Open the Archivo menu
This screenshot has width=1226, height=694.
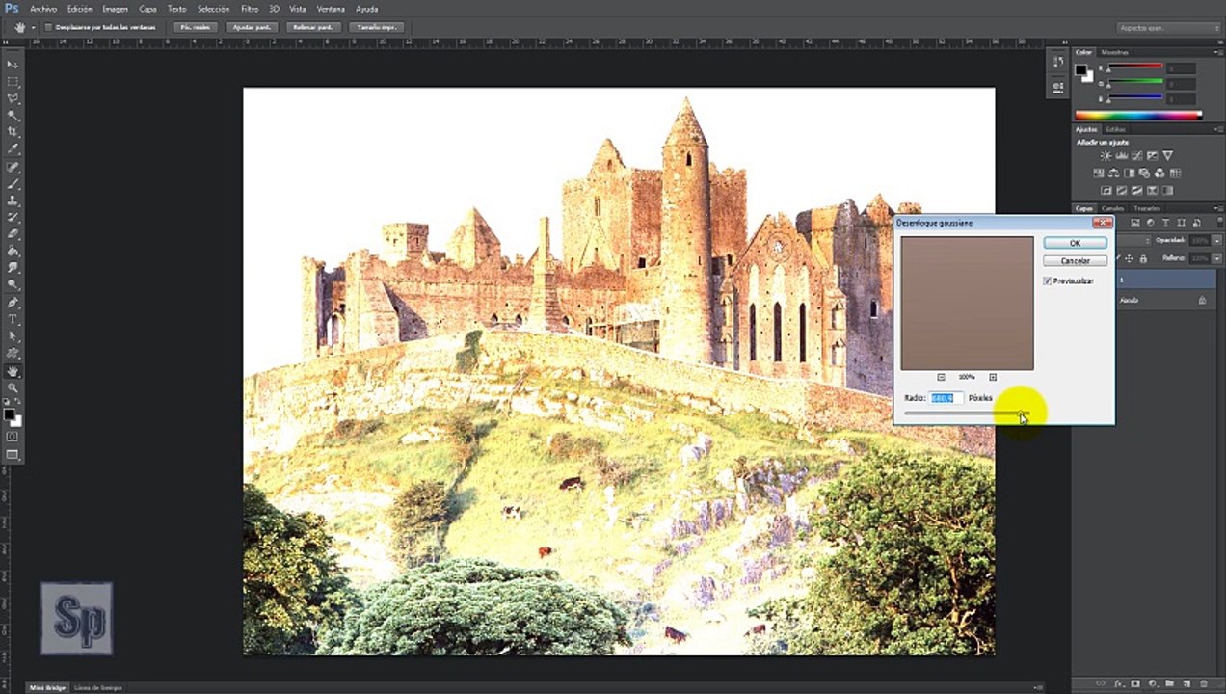(x=43, y=9)
